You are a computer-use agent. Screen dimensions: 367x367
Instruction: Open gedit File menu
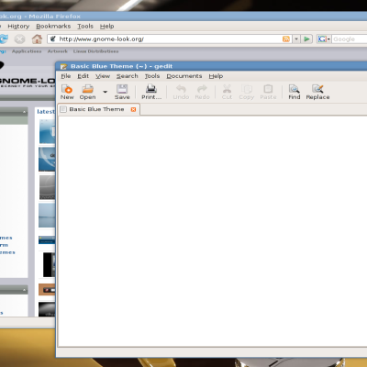66,76
